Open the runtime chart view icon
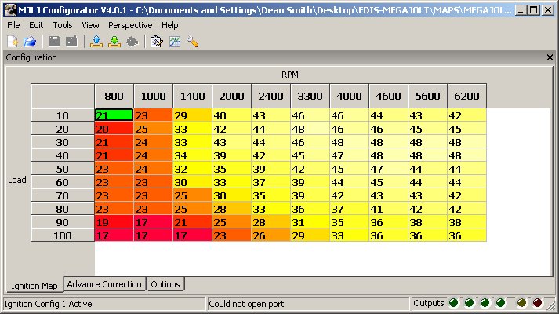The height and width of the screenshot is (314, 559). point(175,42)
